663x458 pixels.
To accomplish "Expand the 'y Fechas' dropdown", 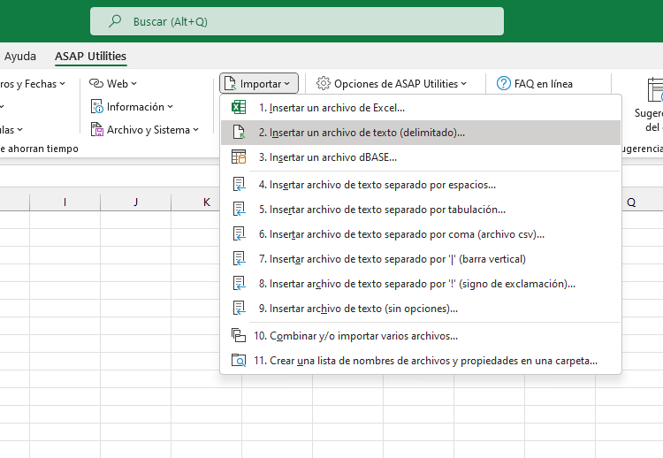I will (62, 84).
